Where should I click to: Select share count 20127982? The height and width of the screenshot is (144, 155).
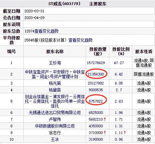[96, 83]
